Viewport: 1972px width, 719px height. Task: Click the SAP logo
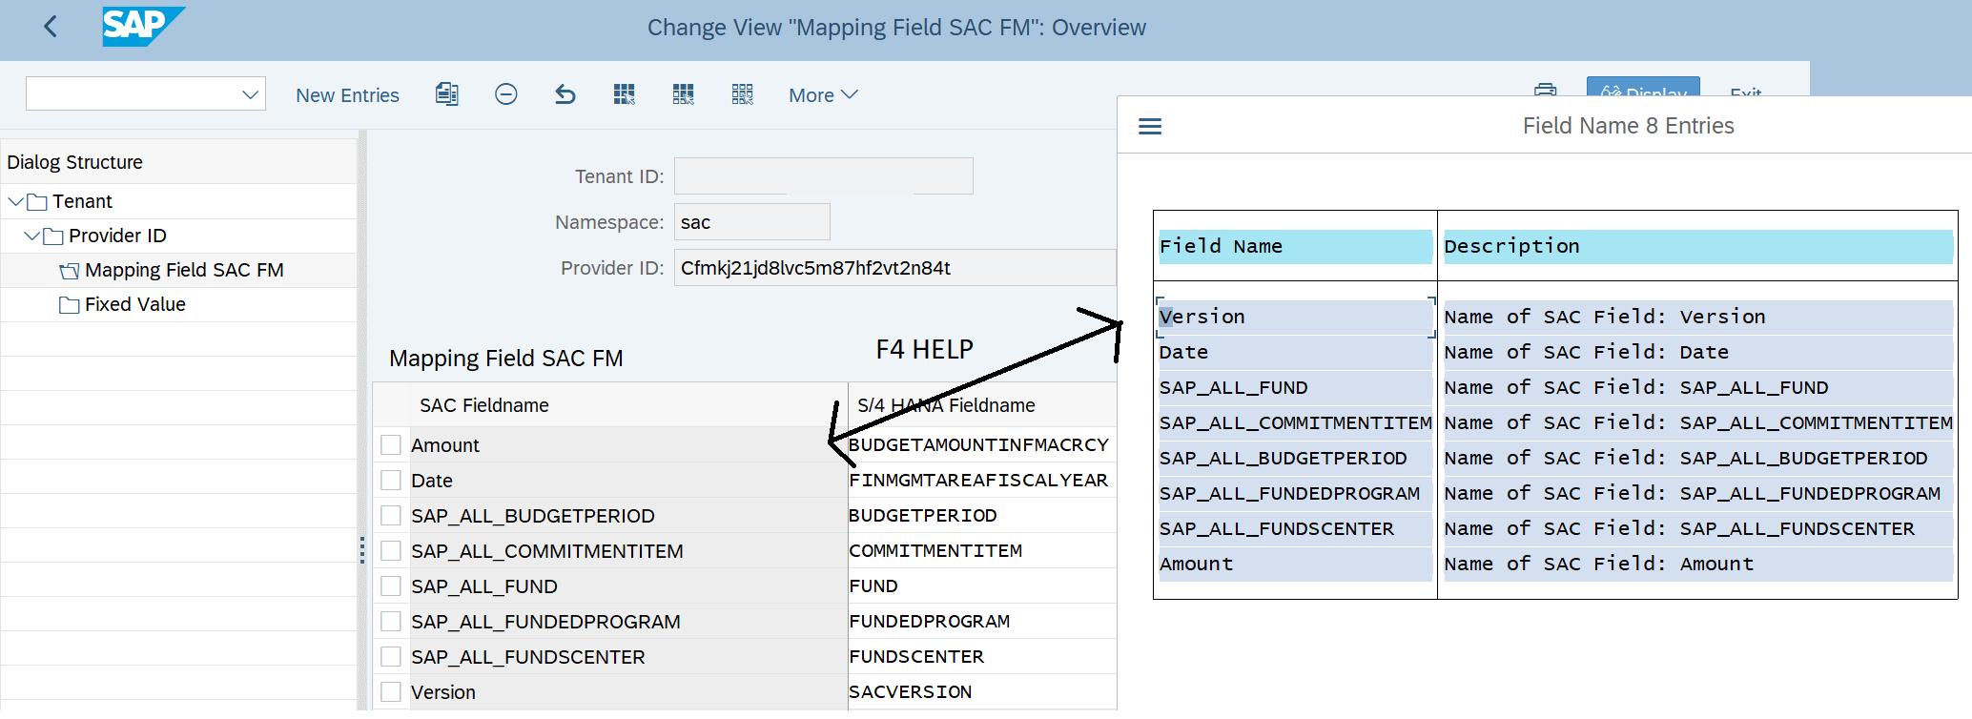click(142, 27)
